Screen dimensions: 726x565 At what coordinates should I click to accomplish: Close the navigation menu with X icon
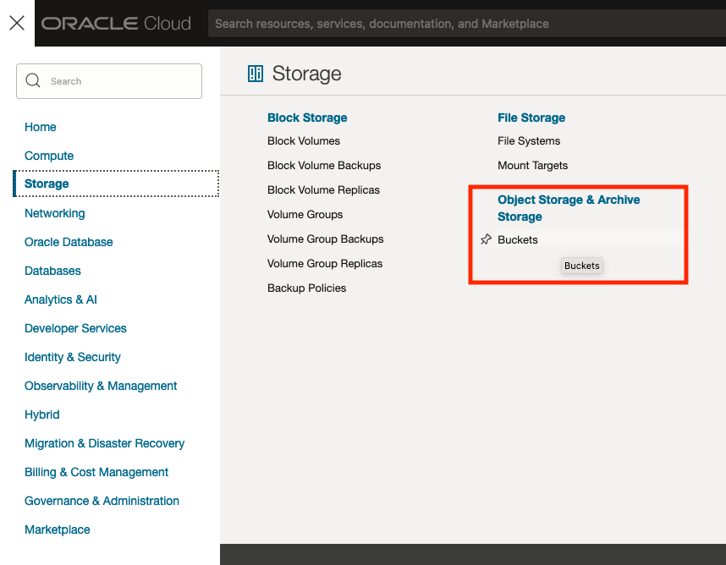[17, 23]
